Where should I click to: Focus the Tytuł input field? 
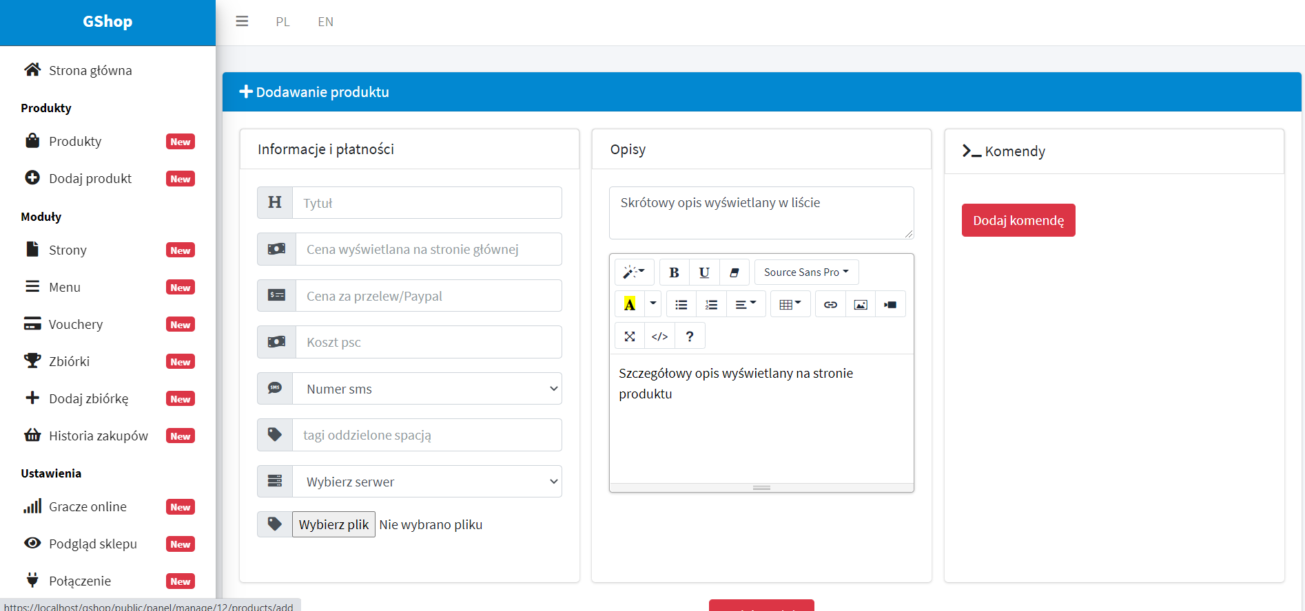pyautogui.click(x=427, y=203)
